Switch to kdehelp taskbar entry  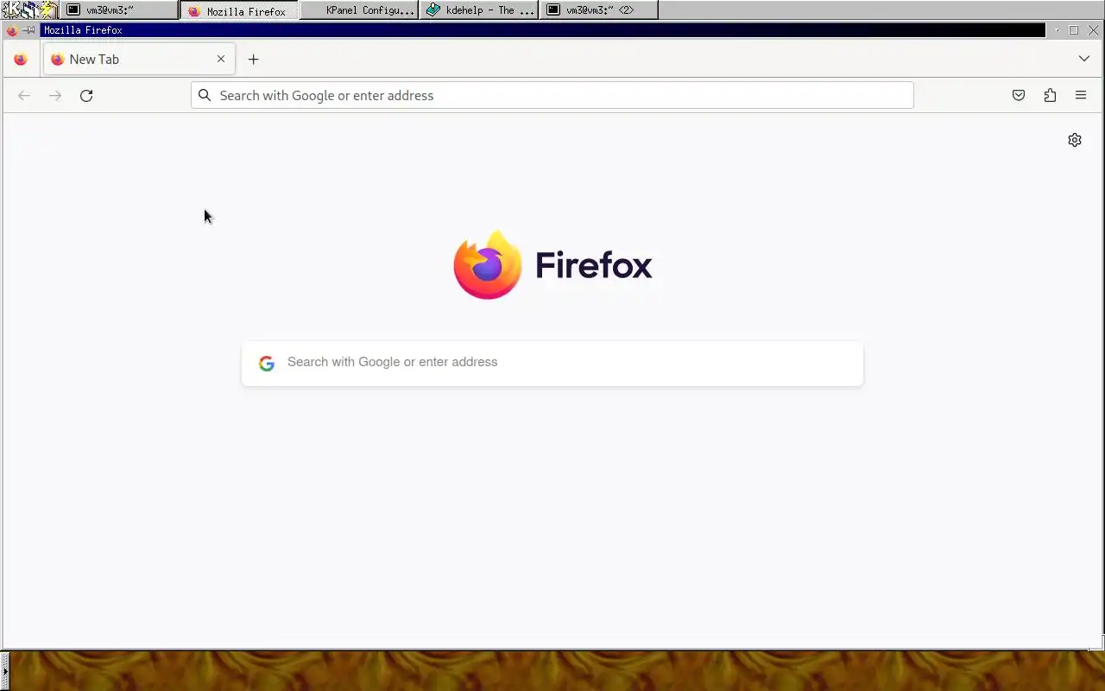coord(478,10)
